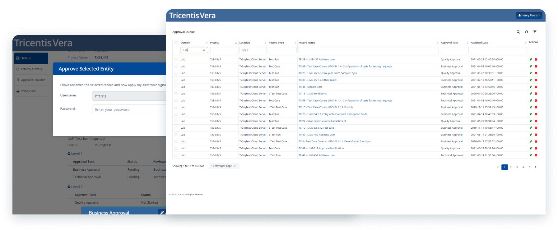Click green approve icon for TR-23 row
Viewport: 558px width, 230px height.
pyautogui.click(x=531, y=114)
